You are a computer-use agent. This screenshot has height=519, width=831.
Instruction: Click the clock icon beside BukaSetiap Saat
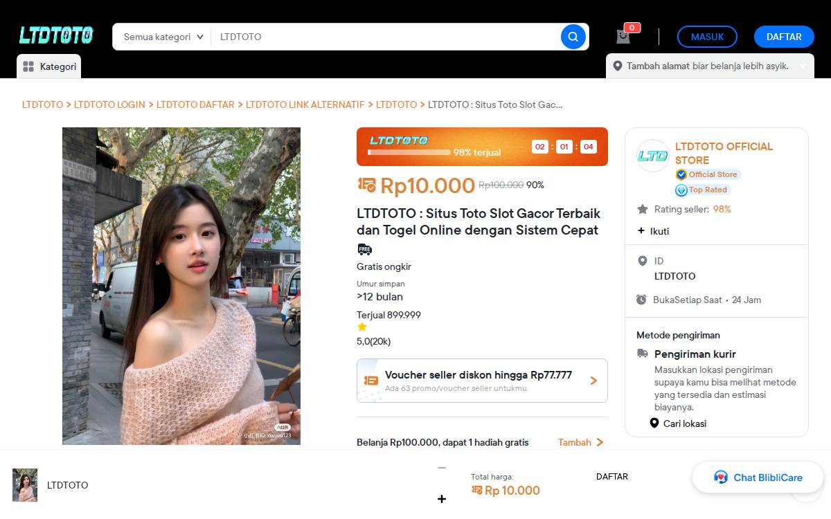coord(641,300)
